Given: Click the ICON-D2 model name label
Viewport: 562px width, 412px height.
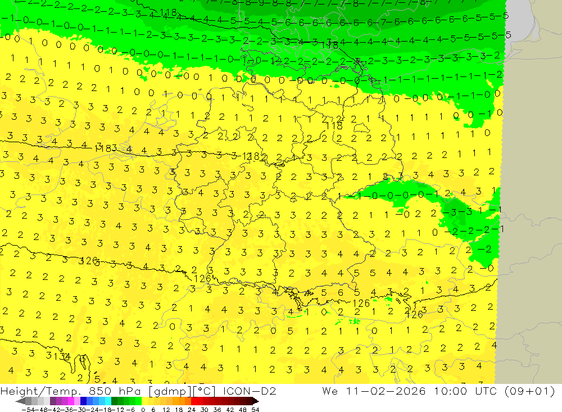Looking at the screenshot, I should (250, 391).
